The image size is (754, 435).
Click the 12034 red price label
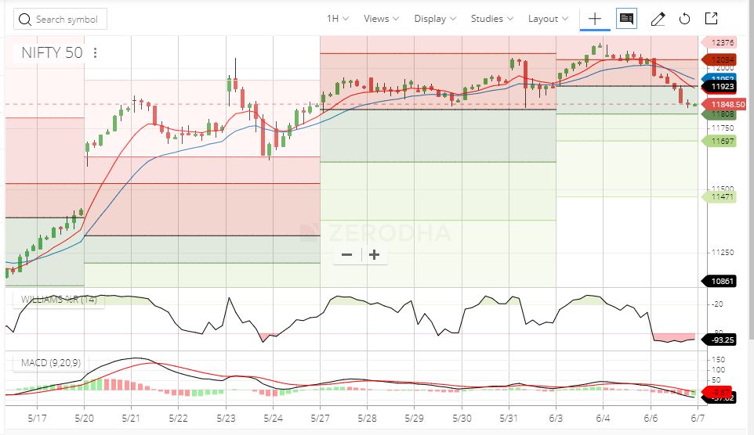pos(720,59)
